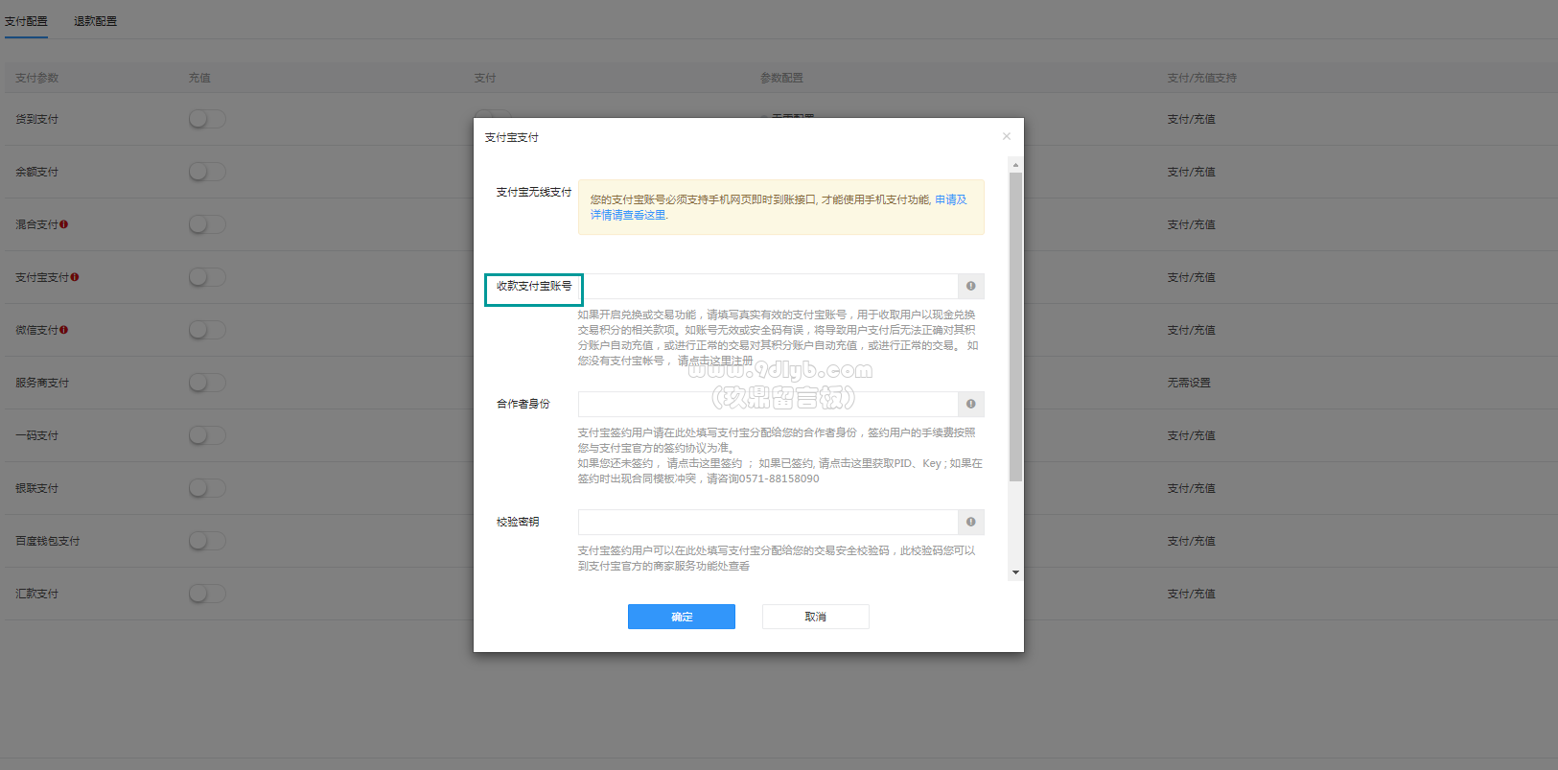Toggle 充值 switch for 余额支付
This screenshot has height=770, width=1558.
pos(207,172)
